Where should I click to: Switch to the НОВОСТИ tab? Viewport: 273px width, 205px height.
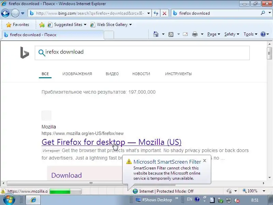tap(141, 74)
